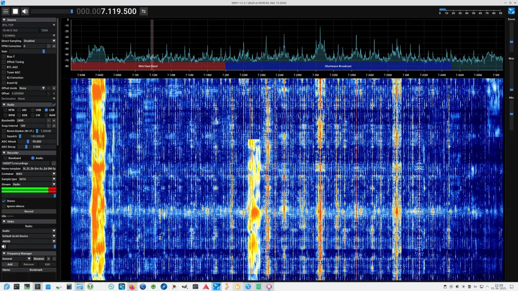The width and height of the screenshot is (518, 291).
Task: Enable the Squelch checkbox
Action: (x=4, y=136)
